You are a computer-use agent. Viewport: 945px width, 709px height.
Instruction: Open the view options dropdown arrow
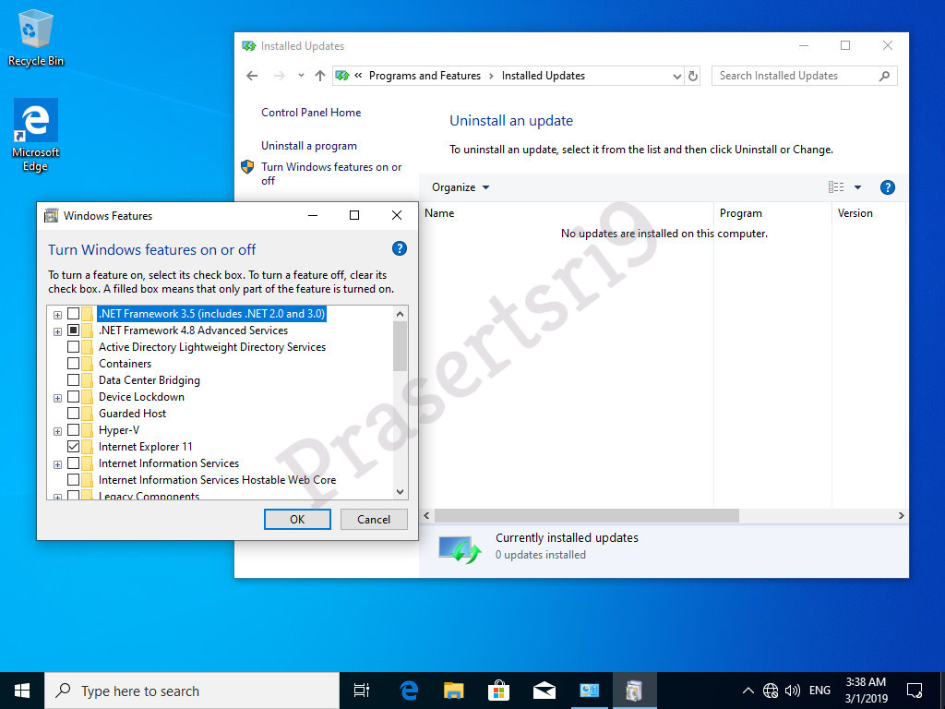857,187
